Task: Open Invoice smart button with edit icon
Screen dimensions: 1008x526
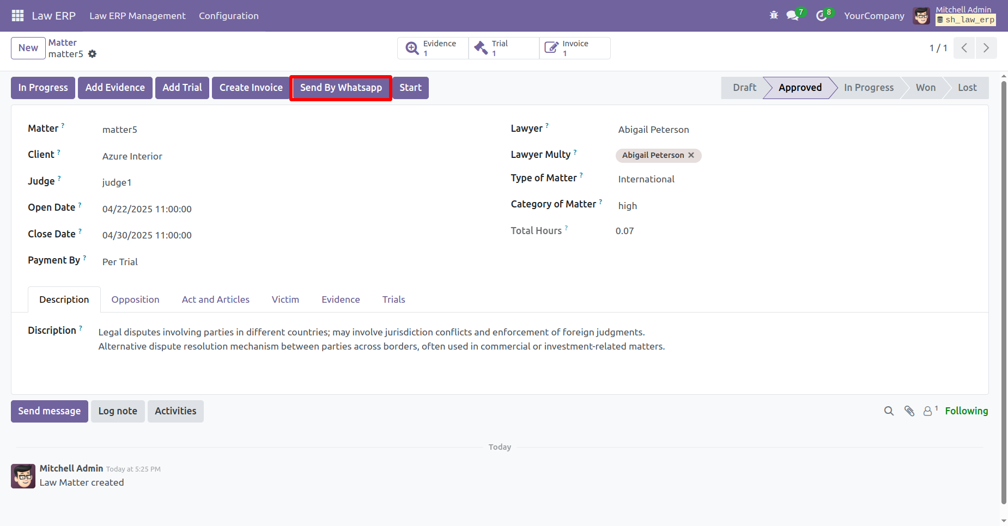Action: [575, 48]
